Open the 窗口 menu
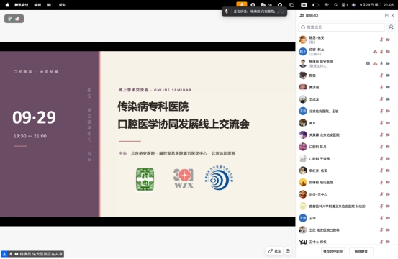Viewport: 398px width, 259px height. (x=50, y=5)
